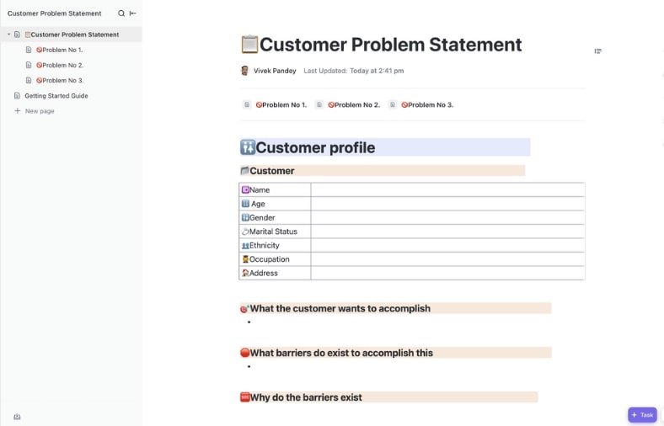Select Problem No 3. in the sidebar
Viewport: 664px width, 426px height.
click(x=62, y=81)
